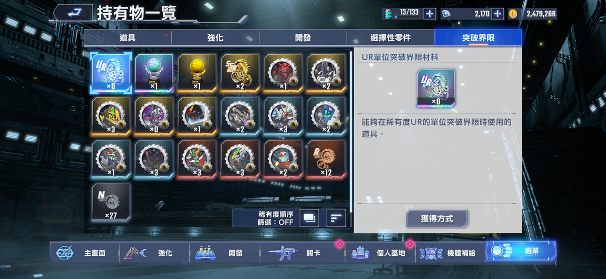
Task: Select the N gray gear item ×27
Action: pos(111,203)
